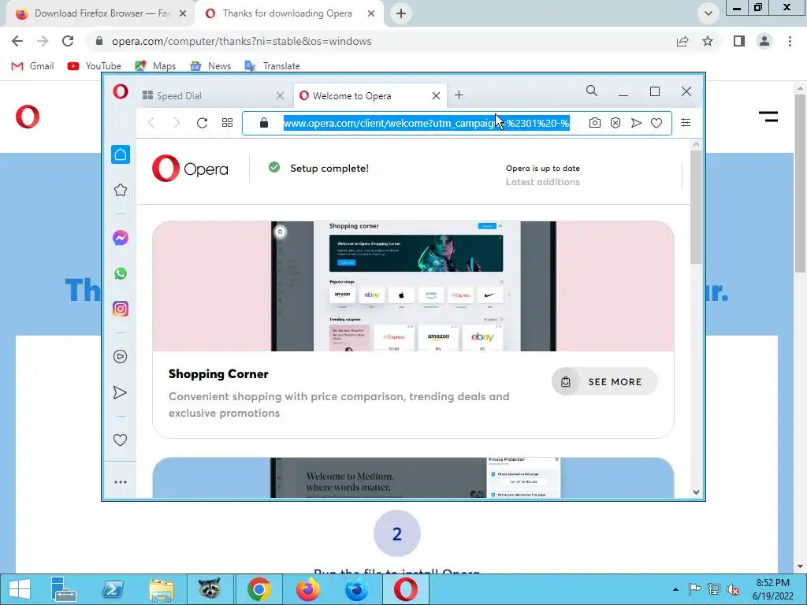
Task: Click SEE MORE for Shopping Corner
Action: [604, 382]
